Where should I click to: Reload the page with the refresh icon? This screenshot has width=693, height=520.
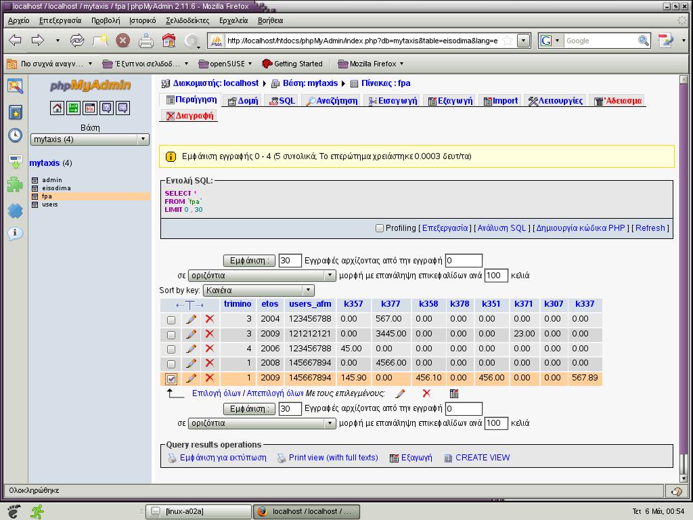[x=77, y=41]
